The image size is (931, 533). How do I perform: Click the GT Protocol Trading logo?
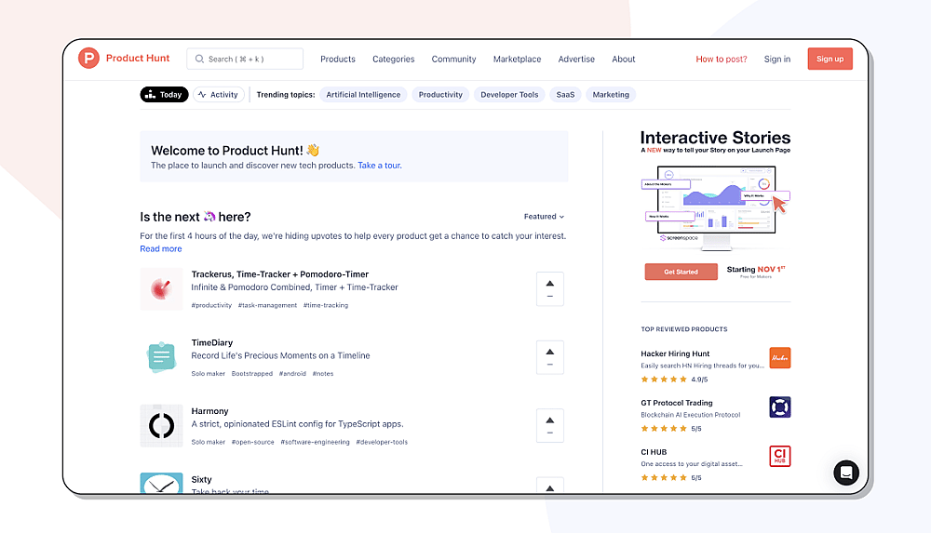(x=779, y=407)
